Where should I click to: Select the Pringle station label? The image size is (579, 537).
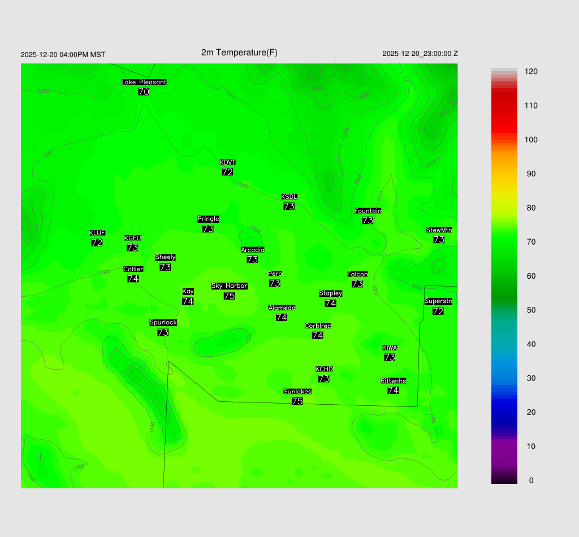tap(208, 219)
